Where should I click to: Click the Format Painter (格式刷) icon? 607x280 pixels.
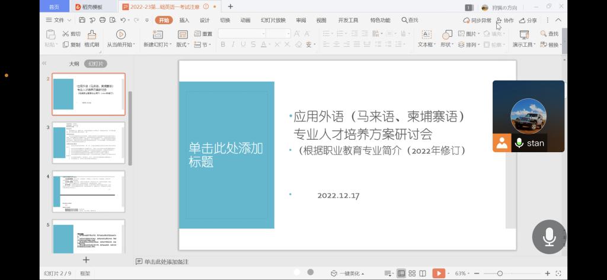point(91,34)
